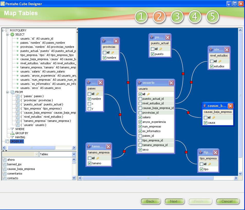Remove the paises table from the diagram
Image resolution: width=245 pixels, height=210 pixels.
pyautogui.click(x=100, y=83)
